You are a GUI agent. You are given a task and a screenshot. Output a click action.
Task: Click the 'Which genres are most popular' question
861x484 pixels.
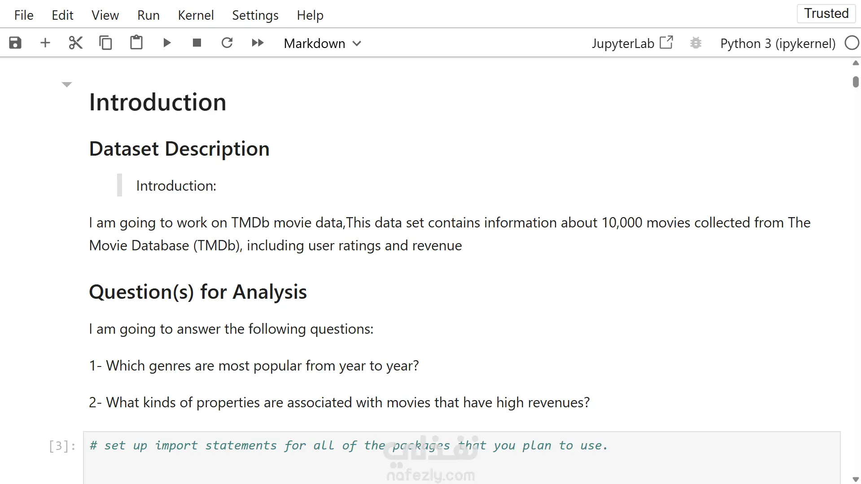254,366
